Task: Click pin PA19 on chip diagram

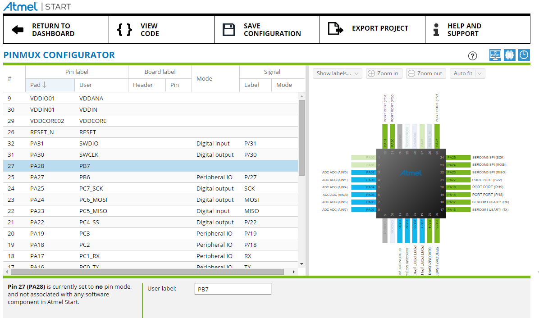Action: (458, 187)
